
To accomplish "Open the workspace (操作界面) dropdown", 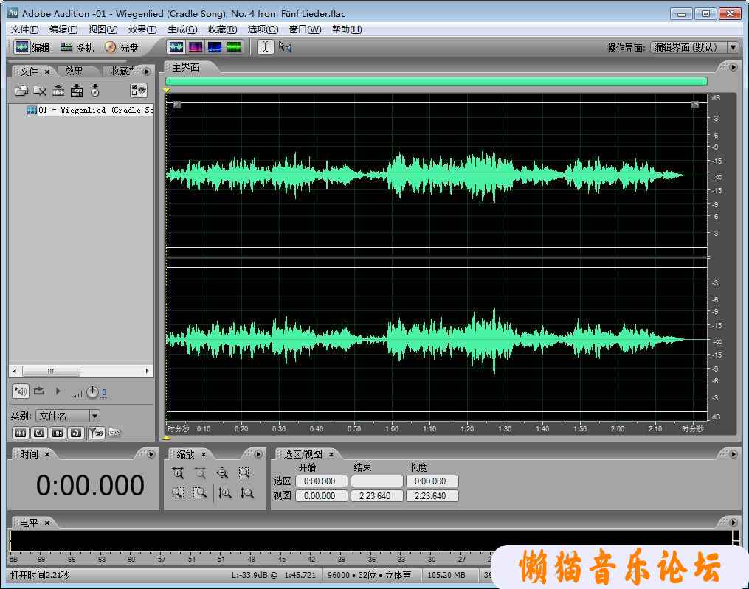I will (734, 47).
